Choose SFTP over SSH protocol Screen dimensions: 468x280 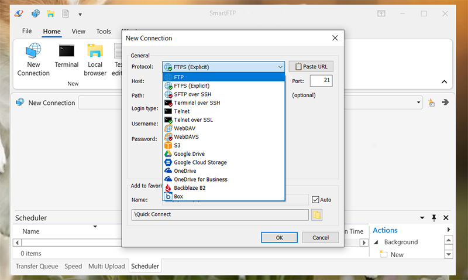click(x=224, y=94)
